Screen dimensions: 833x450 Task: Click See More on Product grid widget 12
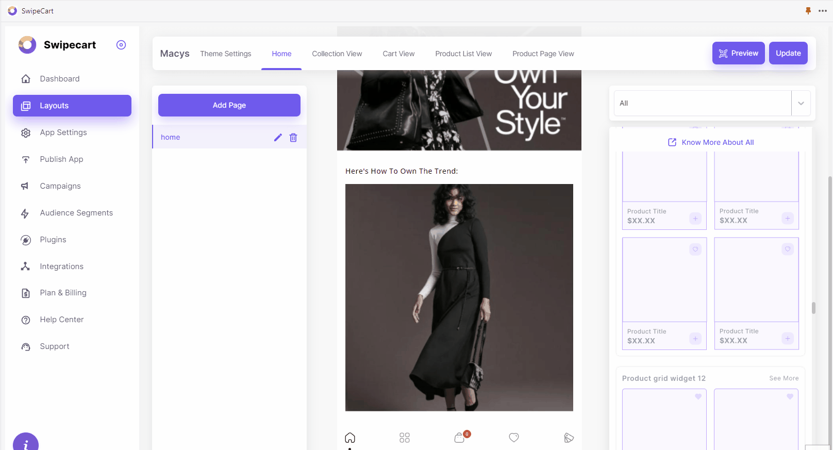pos(784,378)
